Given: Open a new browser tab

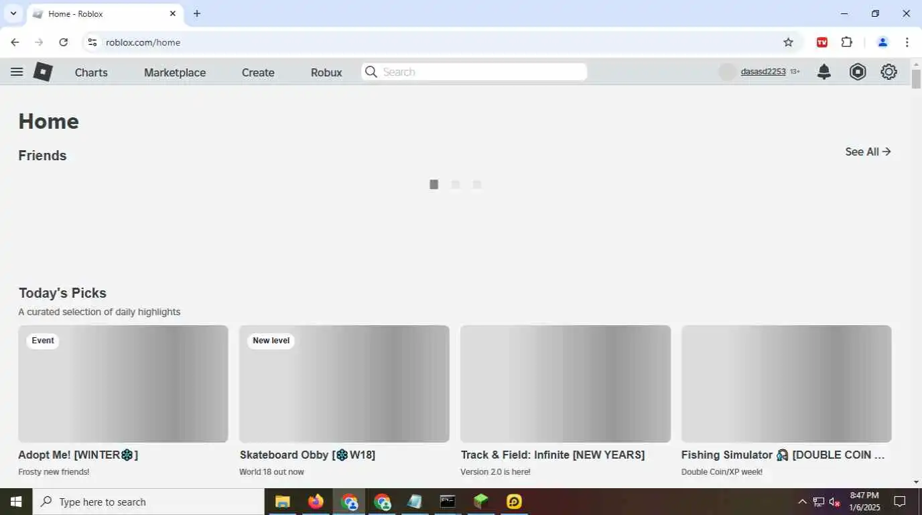Looking at the screenshot, I should [197, 13].
